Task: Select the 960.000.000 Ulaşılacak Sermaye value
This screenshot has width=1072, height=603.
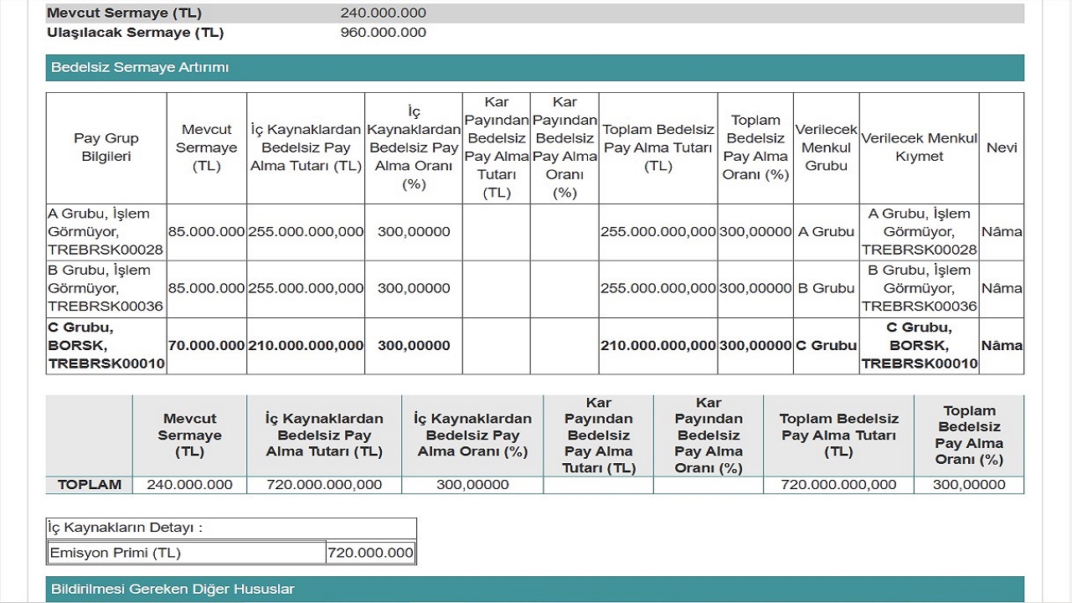Action: (383, 33)
